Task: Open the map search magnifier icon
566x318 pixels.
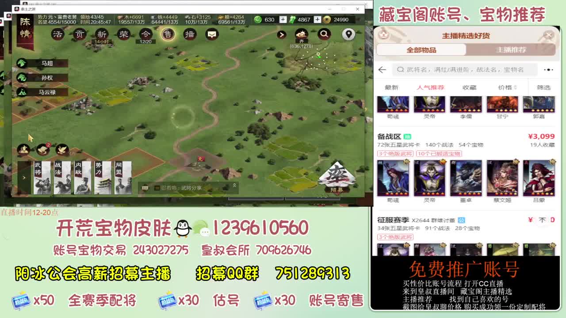Action: click(325, 34)
